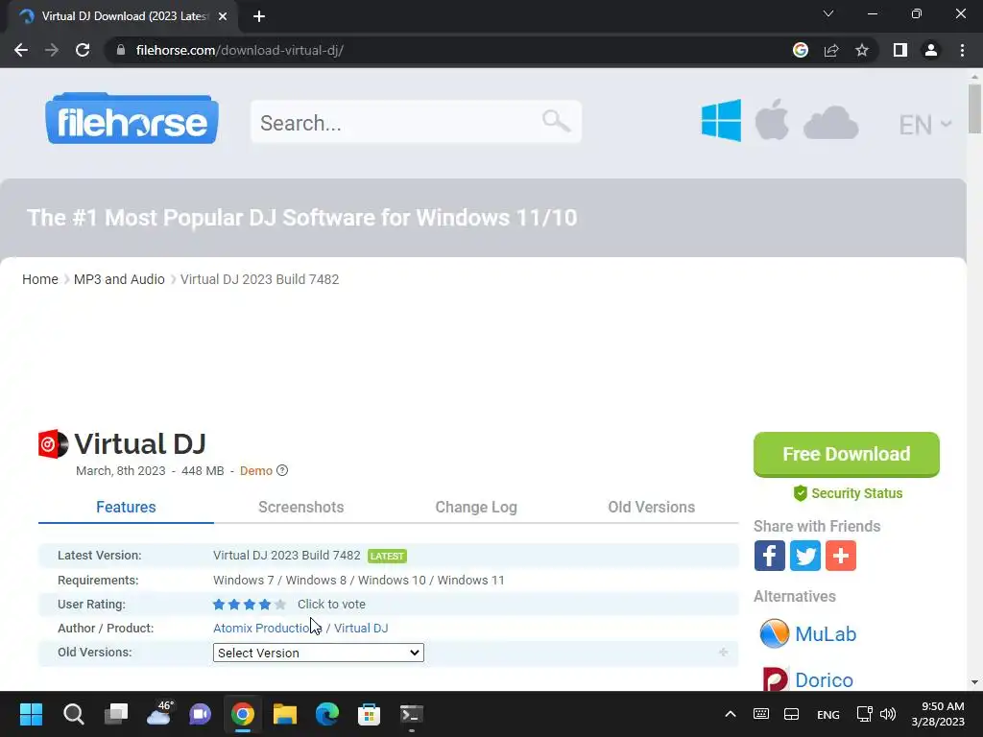Click the Google icon in address bar
The image size is (983, 737).
click(x=801, y=50)
